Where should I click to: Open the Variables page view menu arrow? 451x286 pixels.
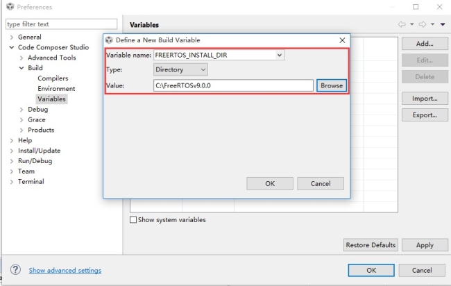(x=443, y=24)
